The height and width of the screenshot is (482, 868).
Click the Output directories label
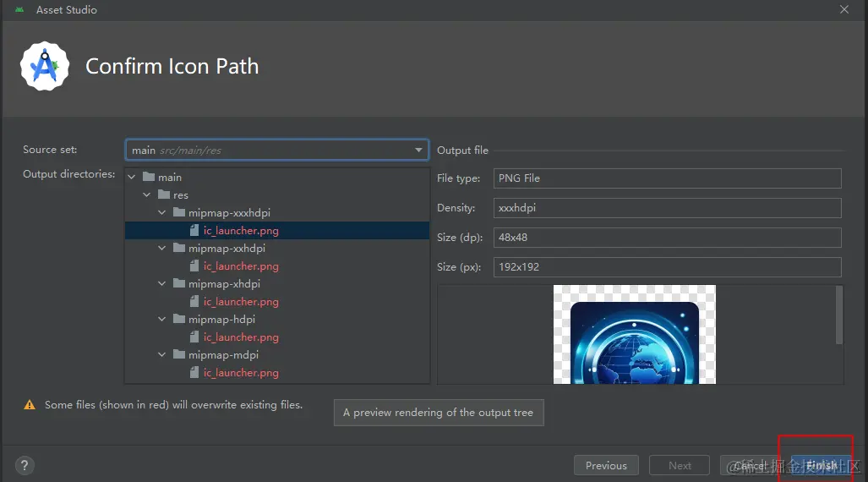point(69,174)
